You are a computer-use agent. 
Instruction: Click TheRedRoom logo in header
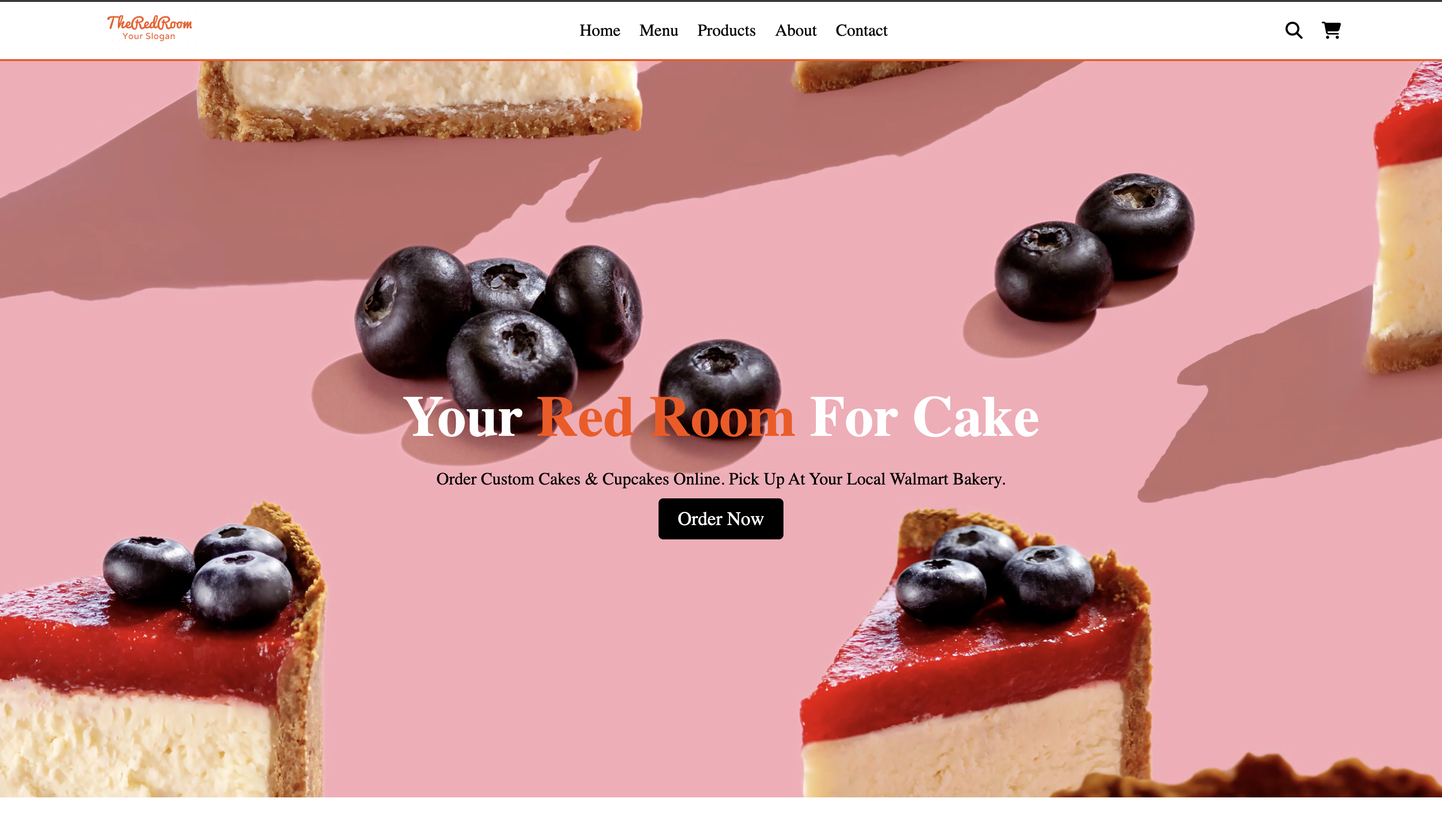[x=150, y=28]
